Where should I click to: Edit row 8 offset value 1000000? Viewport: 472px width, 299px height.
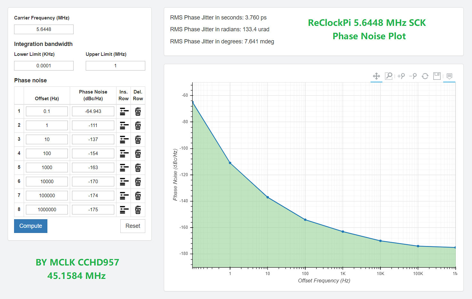point(47,210)
